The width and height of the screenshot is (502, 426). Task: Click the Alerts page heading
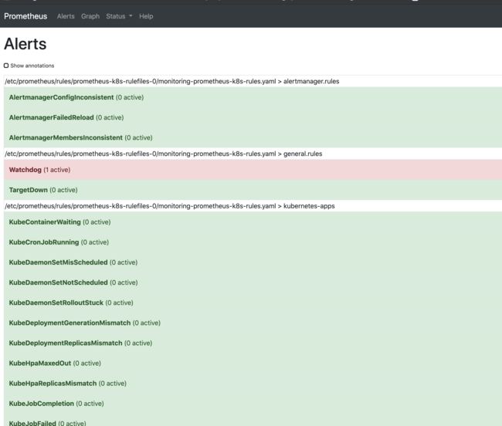(x=25, y=44)
